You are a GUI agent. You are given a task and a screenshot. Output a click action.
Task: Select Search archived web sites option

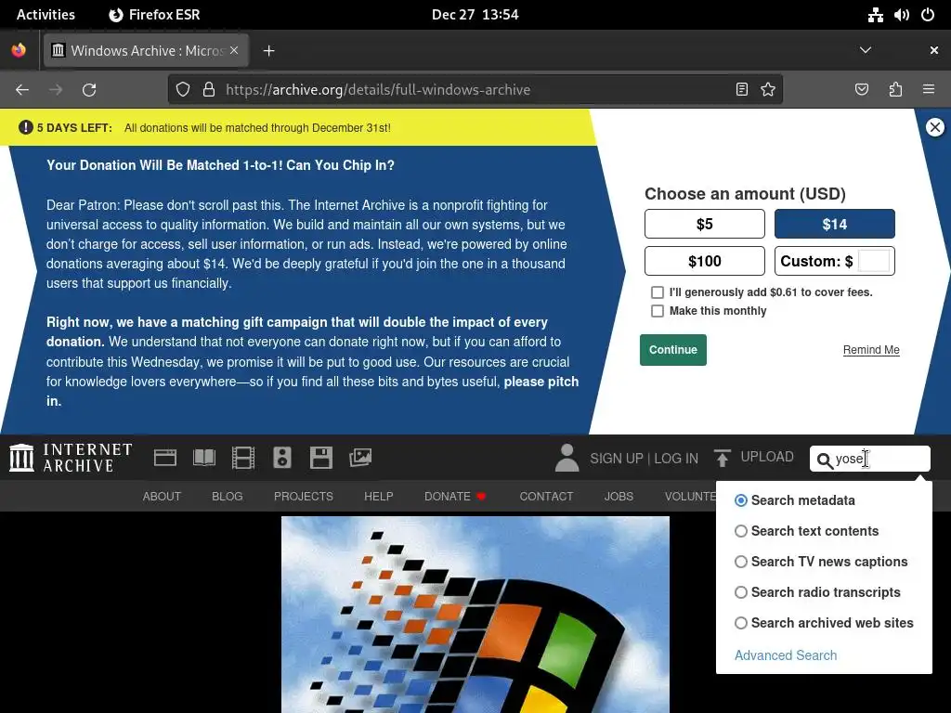coord(740,623)
